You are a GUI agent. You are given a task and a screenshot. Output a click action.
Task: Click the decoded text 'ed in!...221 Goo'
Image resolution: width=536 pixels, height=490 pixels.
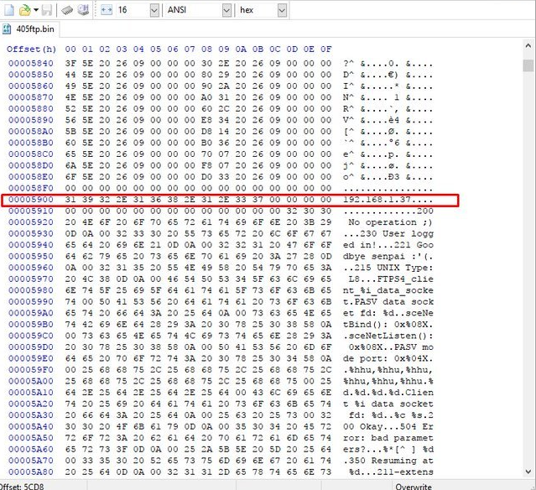pos(388,245)
